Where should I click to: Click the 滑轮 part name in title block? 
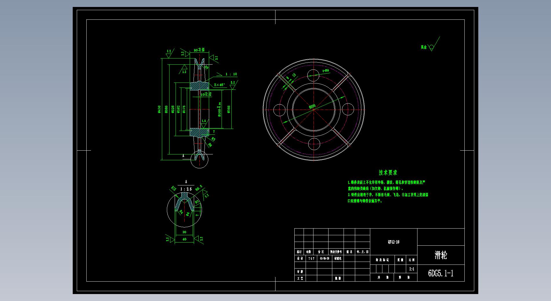pyautogui.click(x=441, y=255)
